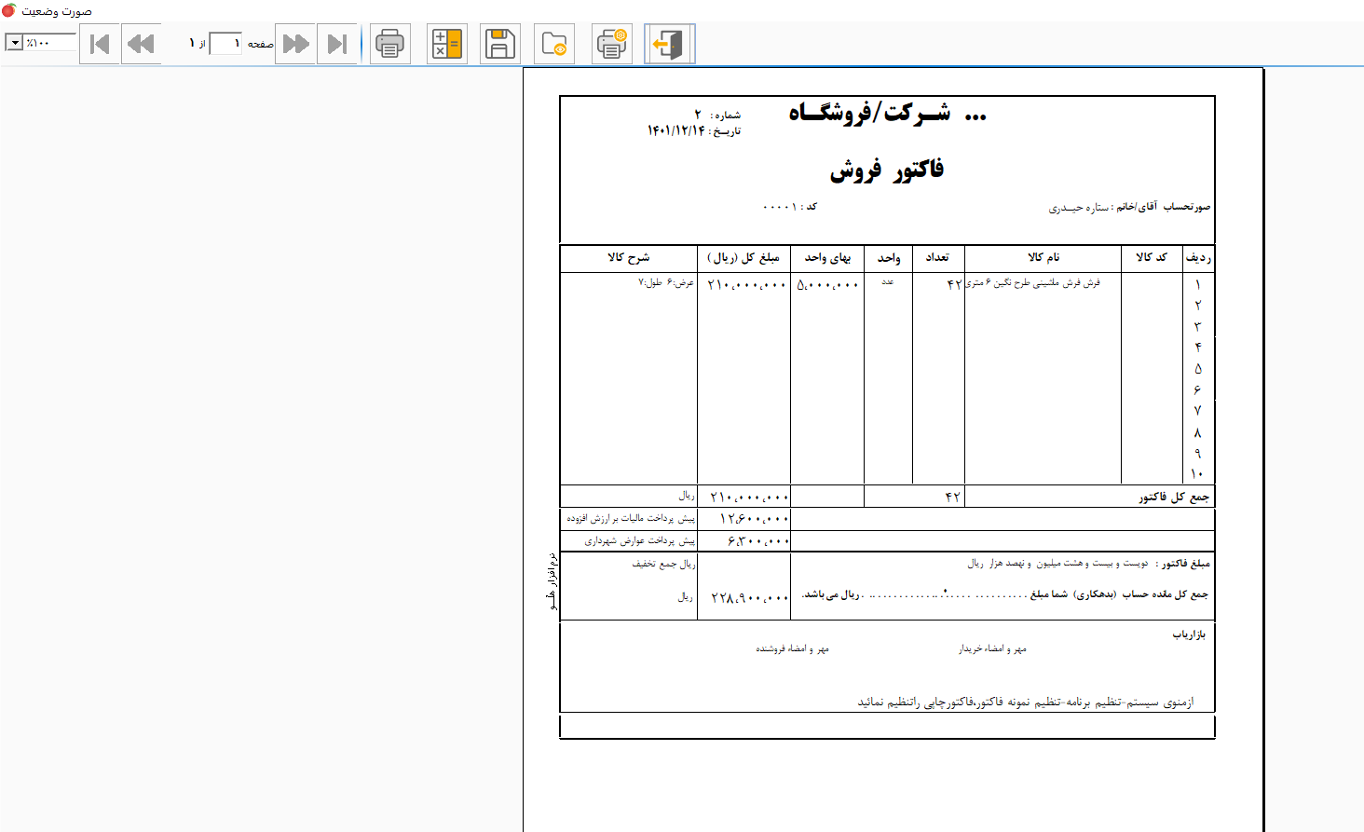
Task: Click the window title صورت وضعیت
Action: pos(57,11)
